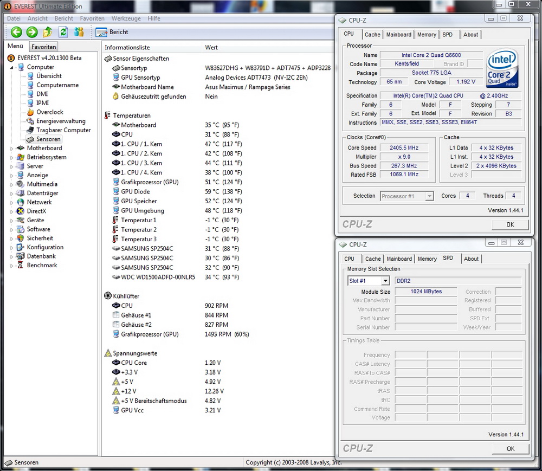Click OK in the lower CPU-Z window
Image resolution: width=542 pixels, height=471 pixels.
511,449
